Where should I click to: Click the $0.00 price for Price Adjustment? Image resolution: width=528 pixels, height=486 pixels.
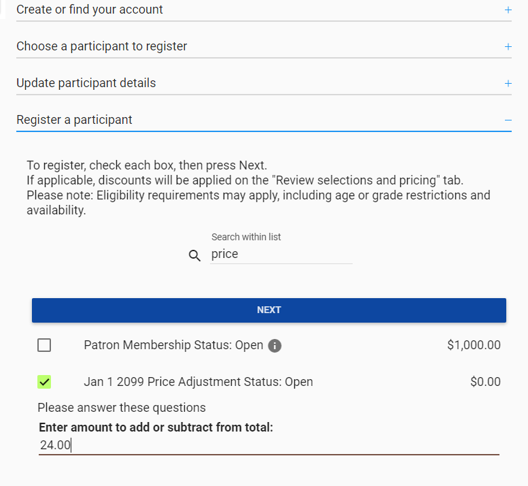[x=485, y=382]
